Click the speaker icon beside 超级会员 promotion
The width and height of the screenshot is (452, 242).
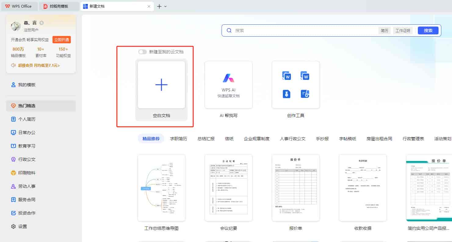click(x=13, y=65)
